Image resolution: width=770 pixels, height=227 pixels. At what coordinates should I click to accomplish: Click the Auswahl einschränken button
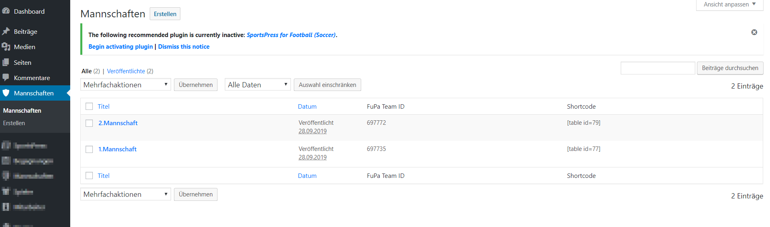(x=327, y=85)
